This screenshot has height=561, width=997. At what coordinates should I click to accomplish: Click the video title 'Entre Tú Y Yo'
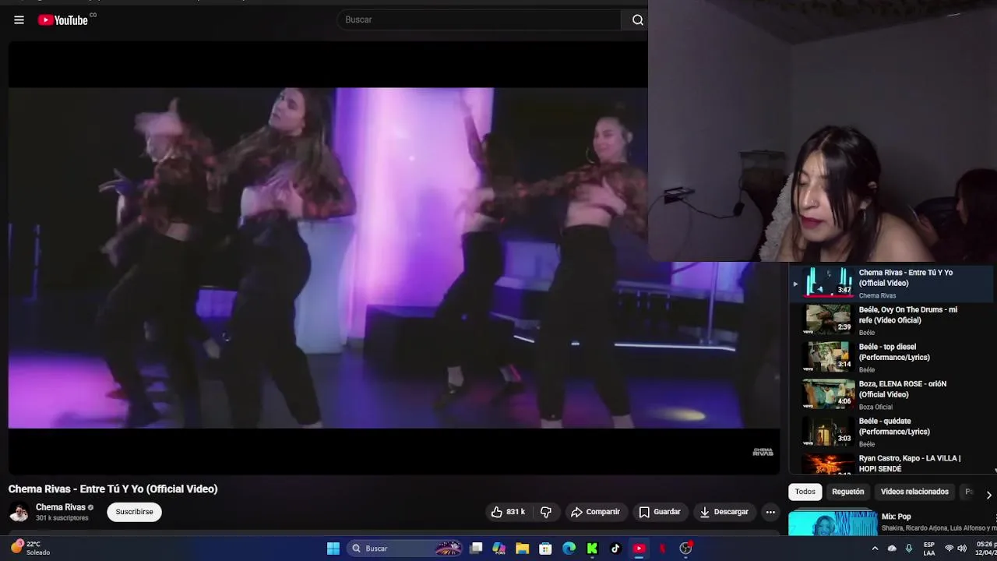(113, 489)
